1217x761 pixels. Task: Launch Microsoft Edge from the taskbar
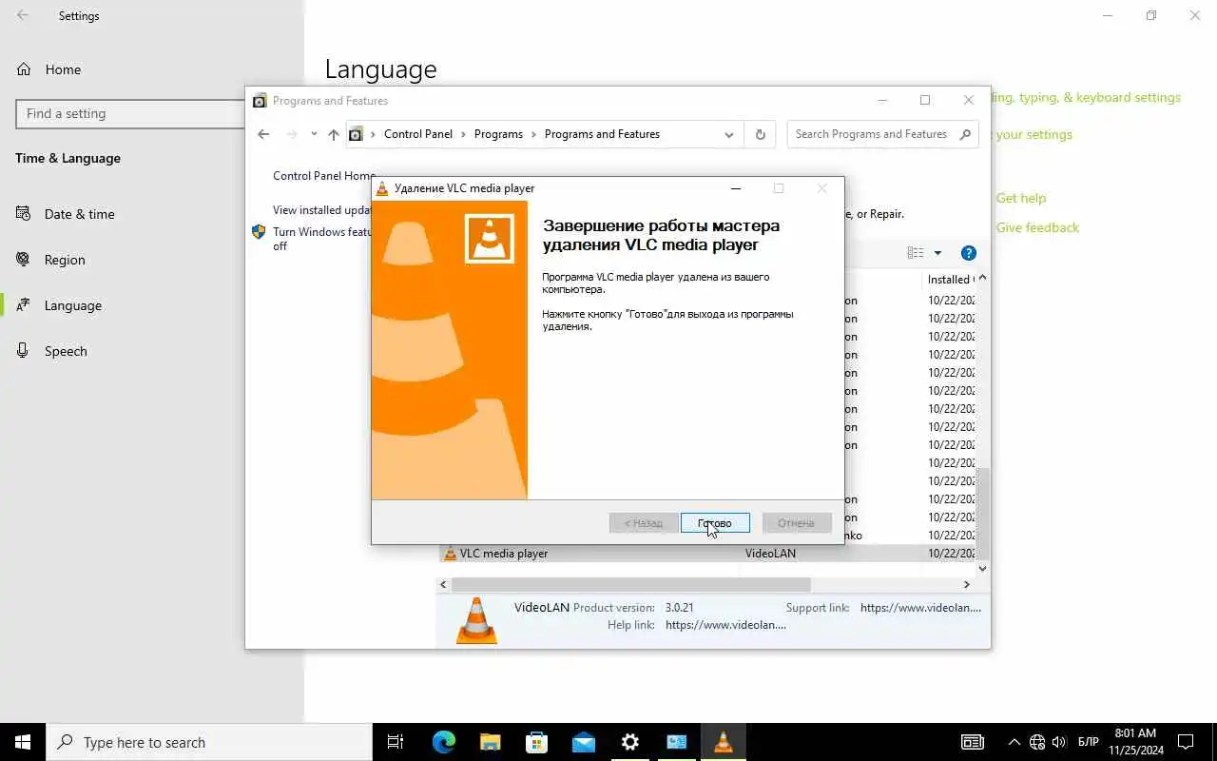[x=444, y=742]
